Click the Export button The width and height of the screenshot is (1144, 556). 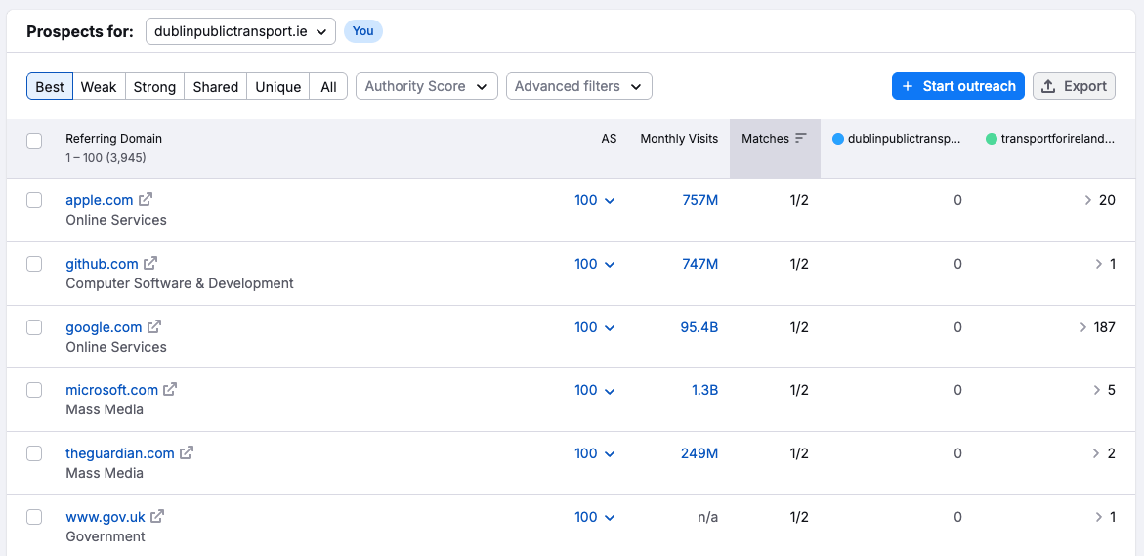pos(1074,86)
